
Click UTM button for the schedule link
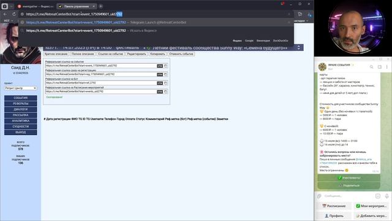point(160,91)
